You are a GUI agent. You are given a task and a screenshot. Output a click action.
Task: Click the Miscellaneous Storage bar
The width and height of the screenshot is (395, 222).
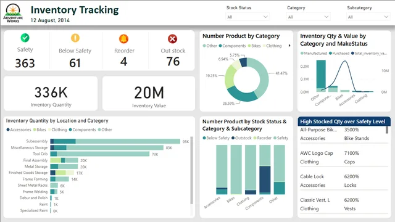point(107,147)
